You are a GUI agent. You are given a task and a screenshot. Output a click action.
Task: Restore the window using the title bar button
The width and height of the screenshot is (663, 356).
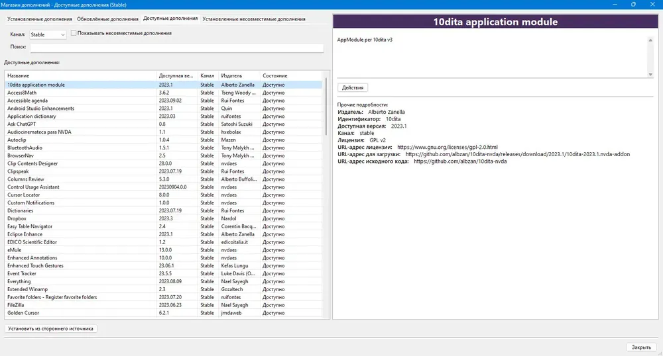pos(633,5)
